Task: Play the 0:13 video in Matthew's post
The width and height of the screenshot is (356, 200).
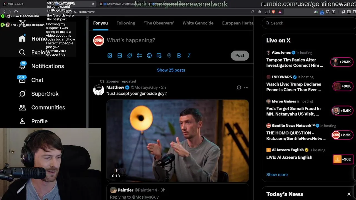Action: click(x=178, y=141)
